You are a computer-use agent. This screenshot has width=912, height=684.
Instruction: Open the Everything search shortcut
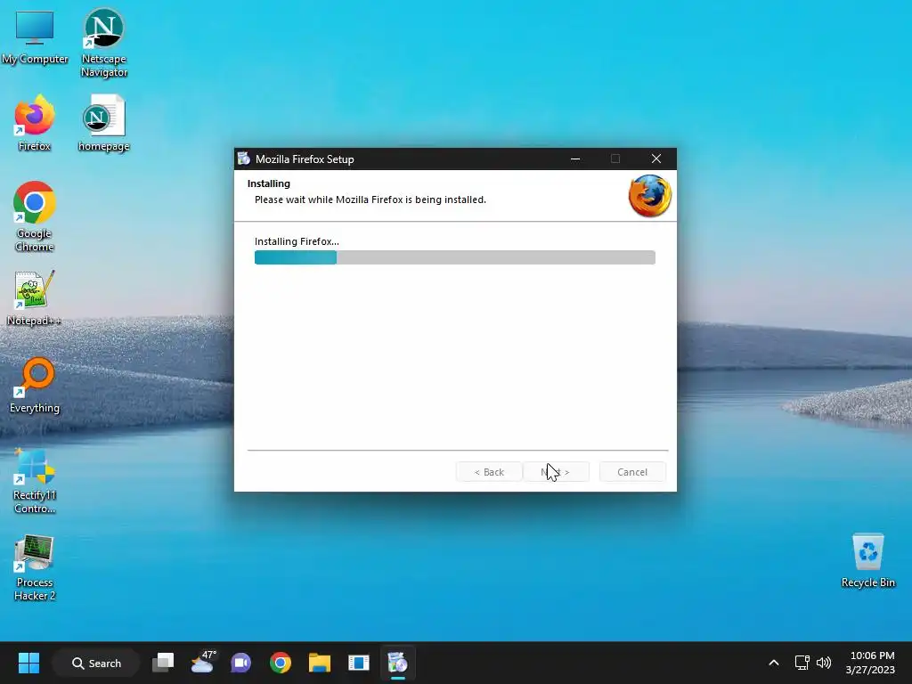pos(35,385)
